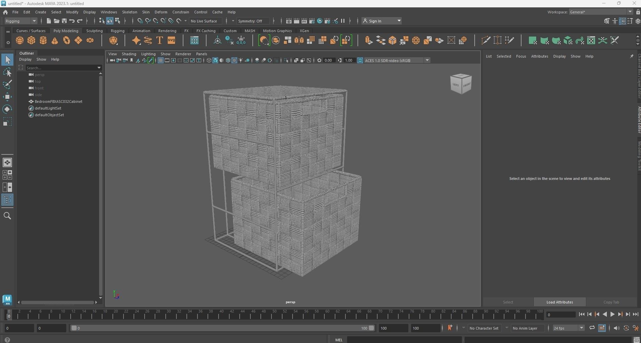Create a polygon cone from the shelf
Image resolution: width=641 pixels, height=343 pixels.
click(x=55, y=41)
